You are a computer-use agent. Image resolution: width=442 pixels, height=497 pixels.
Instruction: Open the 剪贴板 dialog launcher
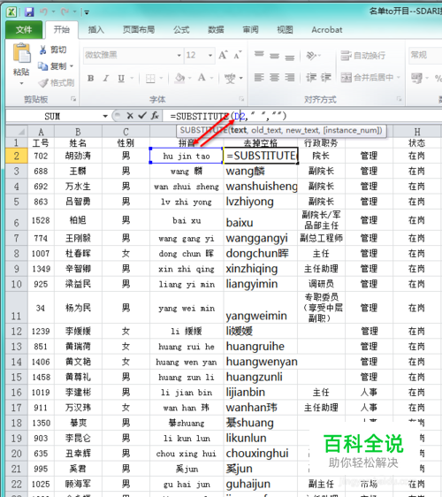[73, 100]
